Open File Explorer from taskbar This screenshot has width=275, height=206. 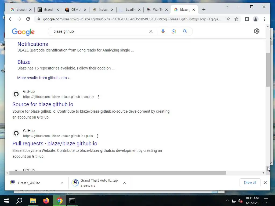33,201
